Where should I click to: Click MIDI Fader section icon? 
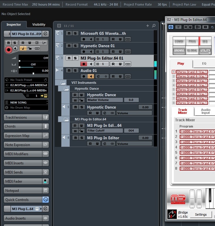pos(45,181)
